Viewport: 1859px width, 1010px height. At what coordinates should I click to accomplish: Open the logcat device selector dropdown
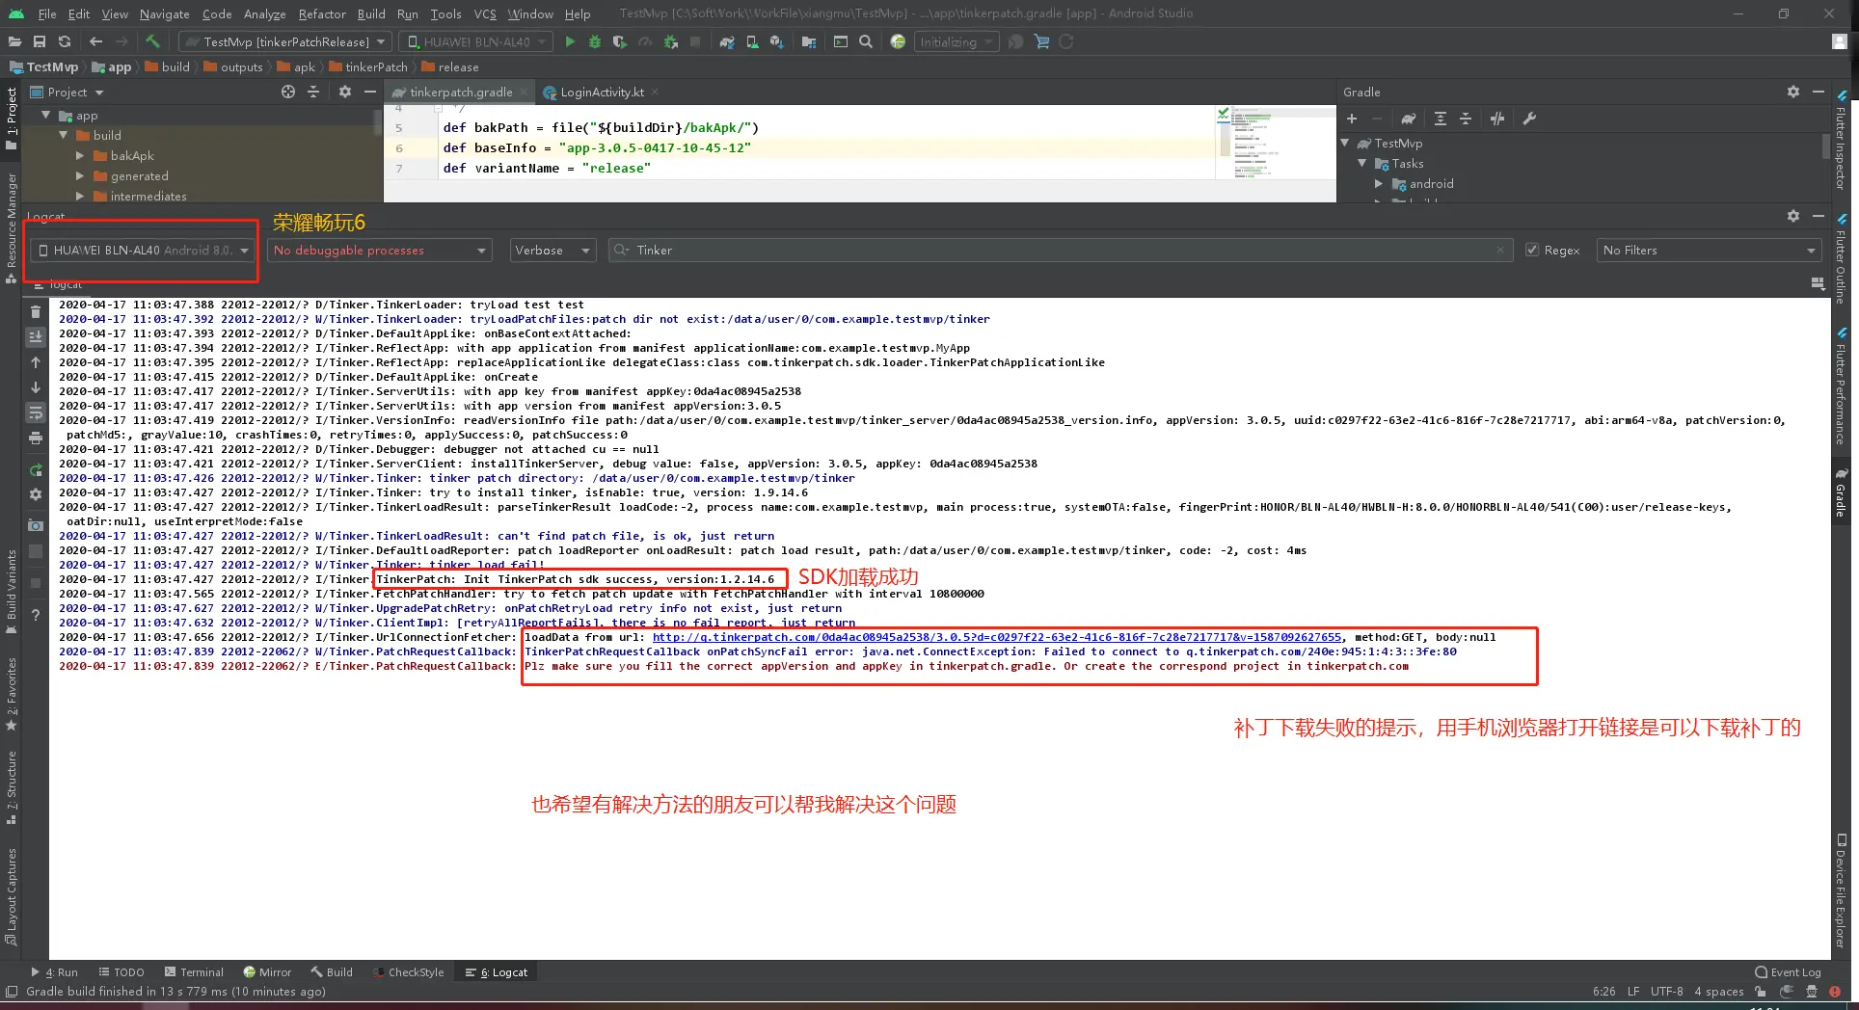coord(143,251)
